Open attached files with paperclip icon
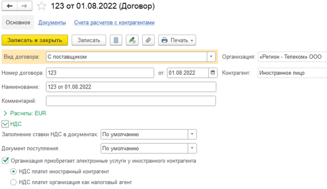Viewport: 327px width, 189px height. tap(148, 40)
